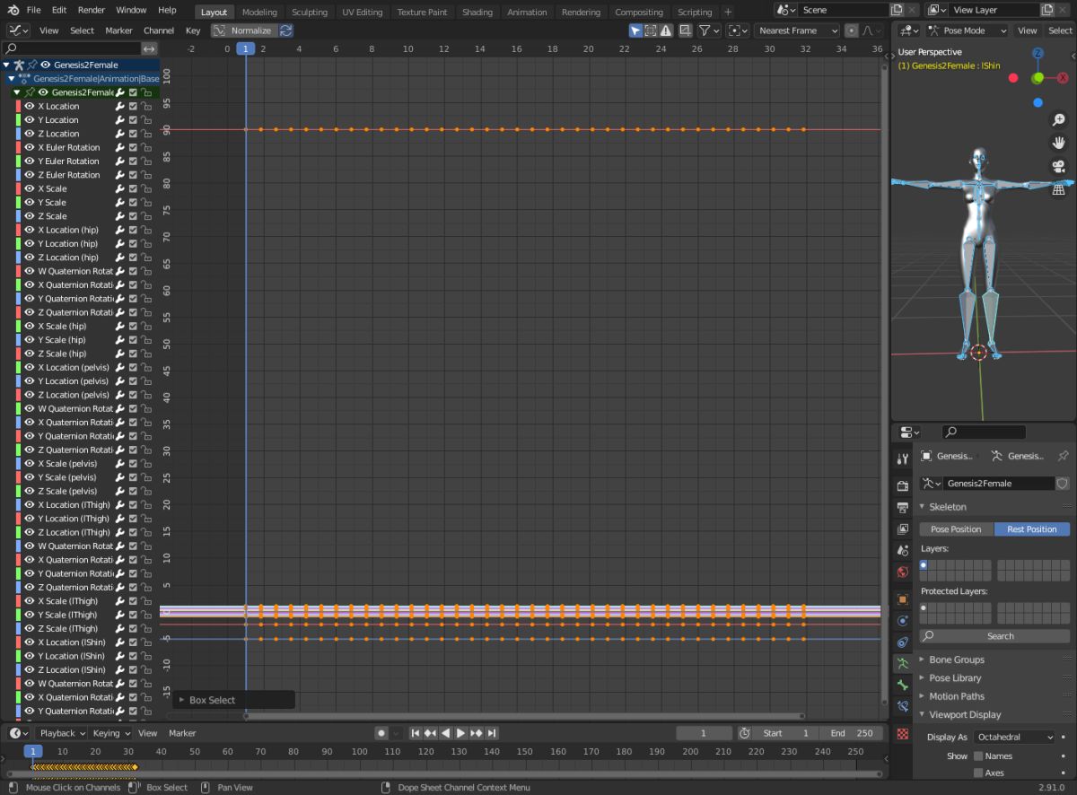Viewport: 1077px width, 795px height.
Task: Open the Scene properties tab icon
Action: [903, 550]
